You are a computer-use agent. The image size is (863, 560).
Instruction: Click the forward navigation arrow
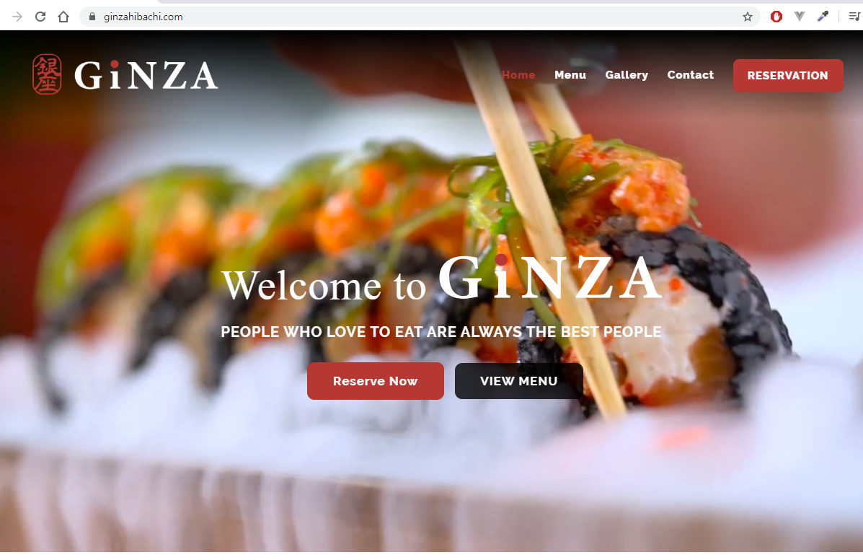click(17, 17)
